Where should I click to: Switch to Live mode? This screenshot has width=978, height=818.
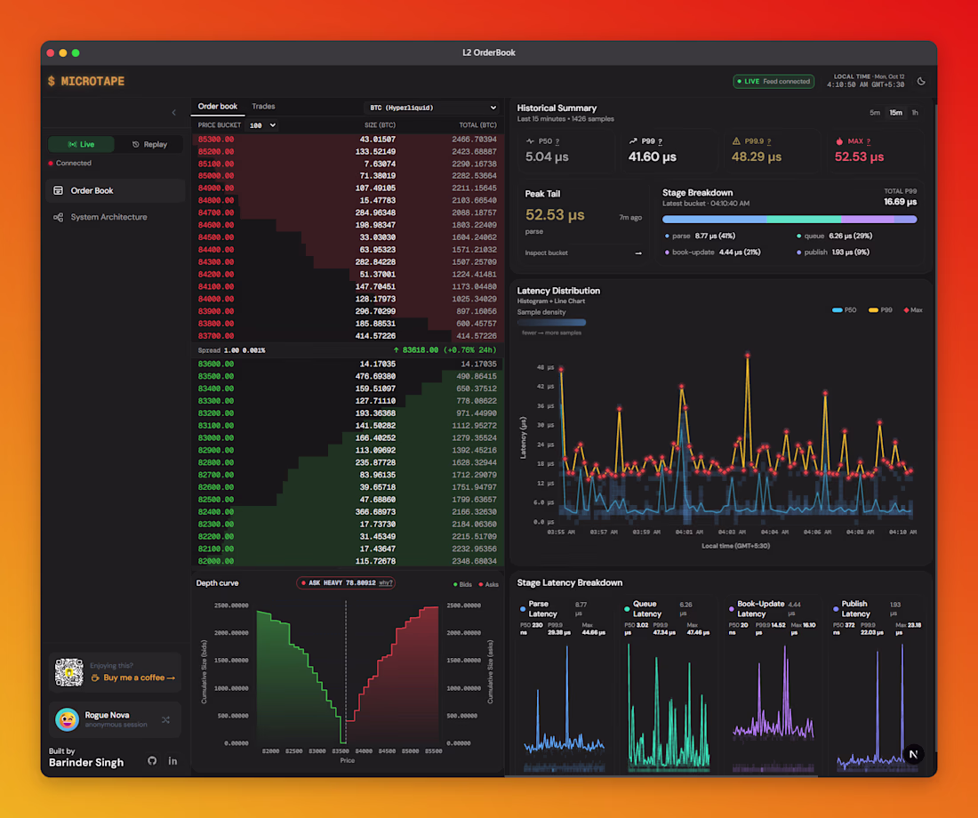pos(81,144)
